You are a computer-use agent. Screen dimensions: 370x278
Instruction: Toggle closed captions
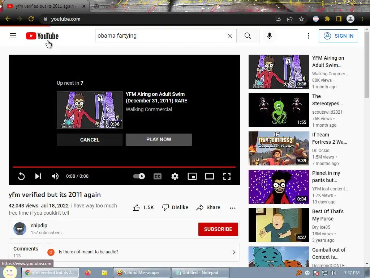click(x=158, y=176)
